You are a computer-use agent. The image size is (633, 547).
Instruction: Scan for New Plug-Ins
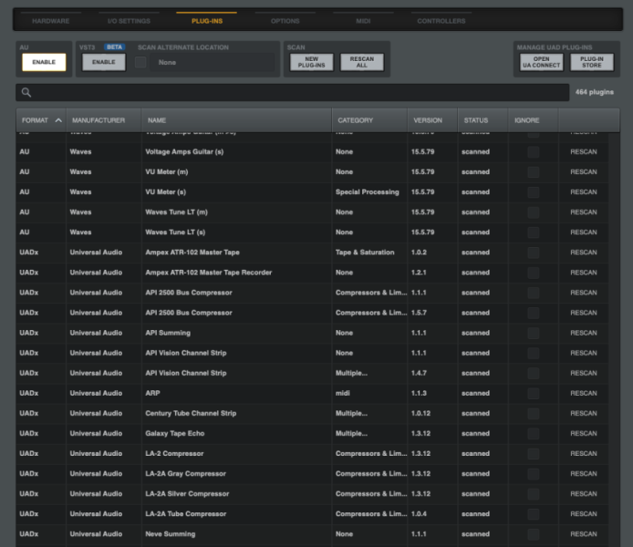(x=312, y=62)
